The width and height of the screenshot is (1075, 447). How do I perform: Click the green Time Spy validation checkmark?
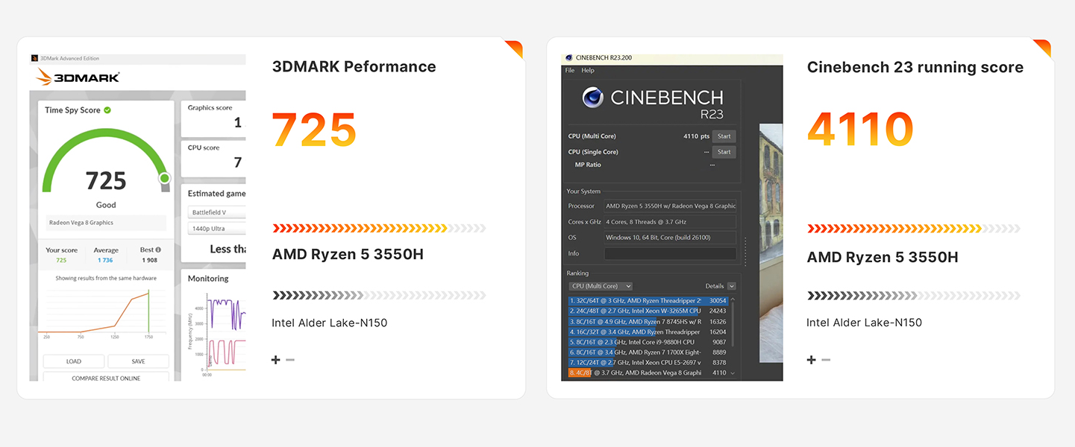(107, 110)
